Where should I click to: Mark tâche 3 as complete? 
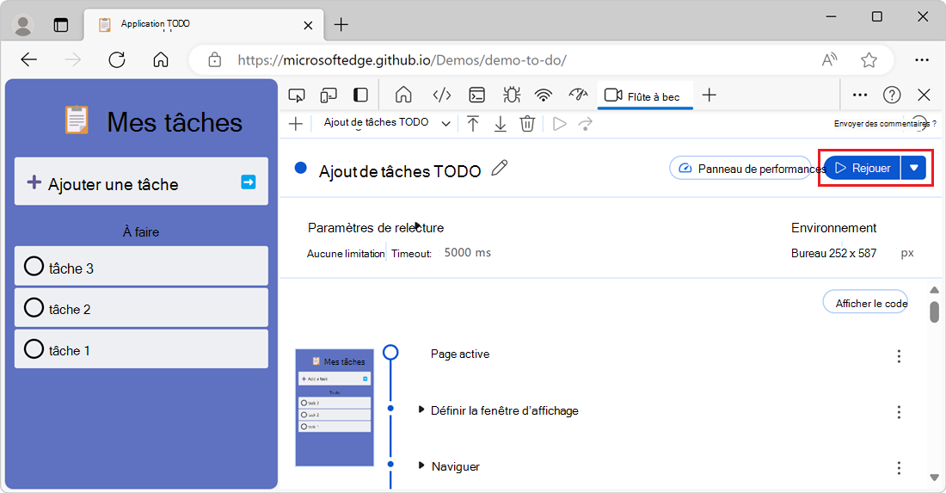pyautogui.click(x=34, y=266)
